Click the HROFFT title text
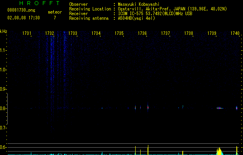243x155 pixels. (39, 3)
